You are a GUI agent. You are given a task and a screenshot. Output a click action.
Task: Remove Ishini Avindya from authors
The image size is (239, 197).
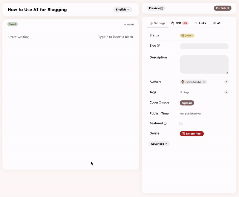point(204,82)
